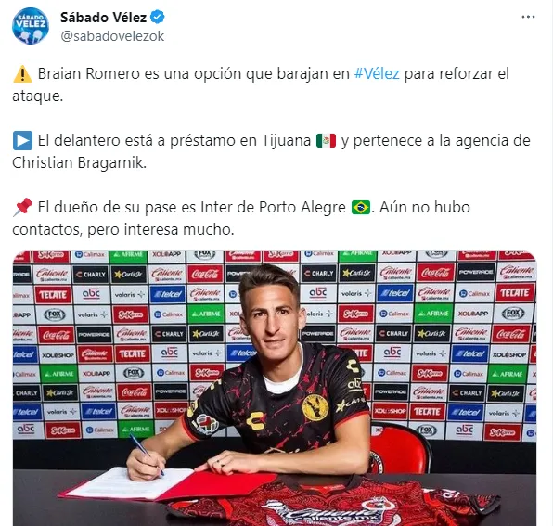The width and height of the screenshot is (553, 526).
Task: Follow the #Vélez hashtag link
Action: click(377, 73)
